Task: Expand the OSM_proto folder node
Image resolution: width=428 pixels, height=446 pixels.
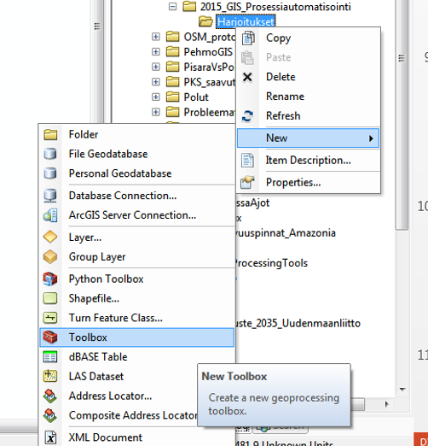Action: click(155, 37)
